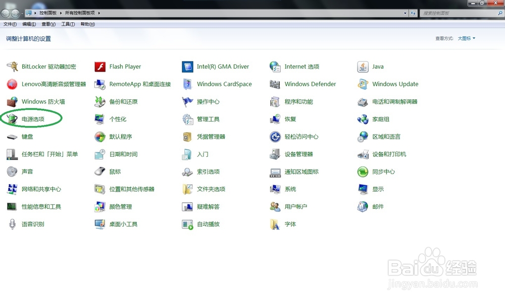Open the 家庭组 icon
Image resolution: width=505 pixels, height=301 pixels.
point(363,119)
